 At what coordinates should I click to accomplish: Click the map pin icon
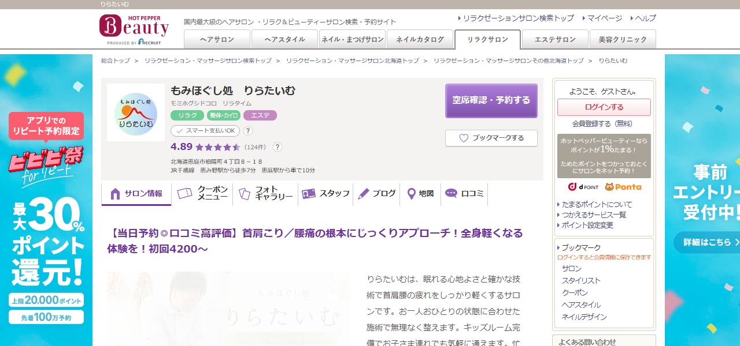(x=412, y=194)
